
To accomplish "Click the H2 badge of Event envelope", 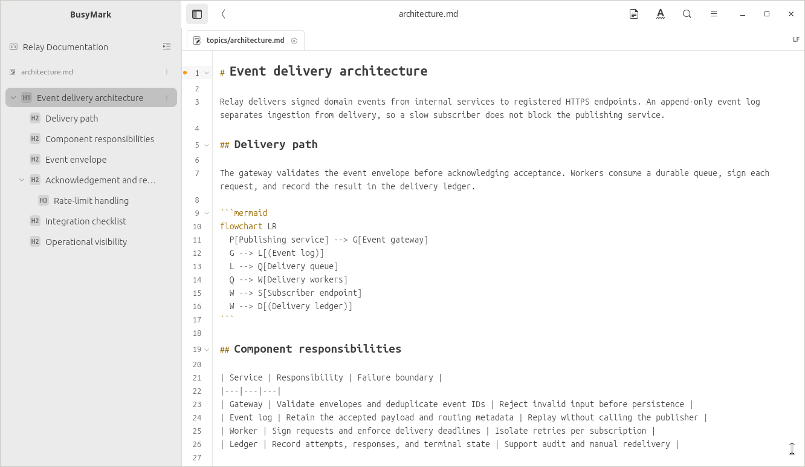I will pos(35,159).
